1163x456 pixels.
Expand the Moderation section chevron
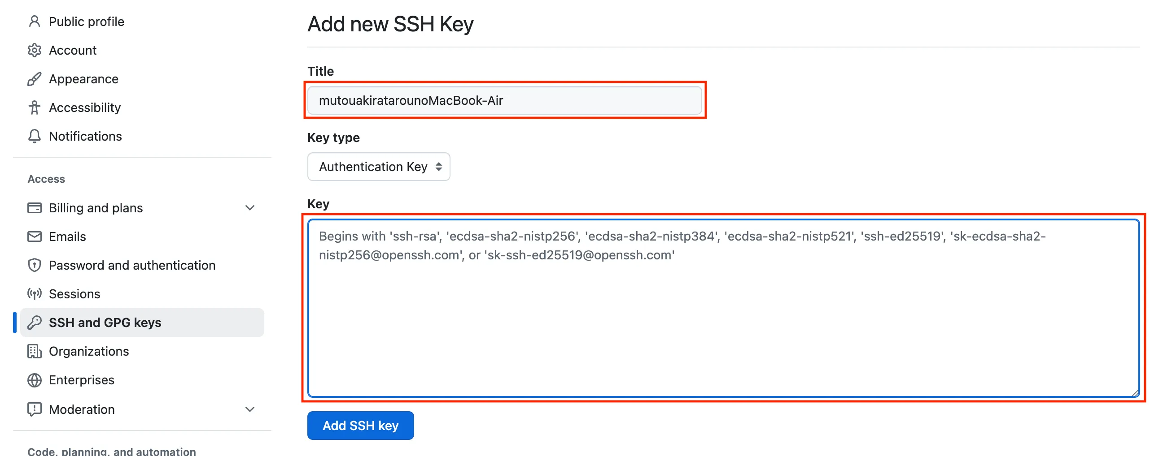tap(249, 409)
